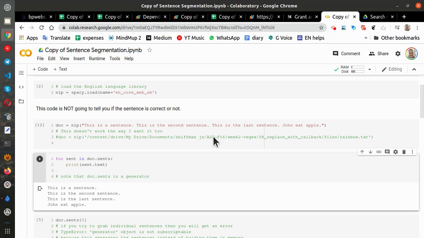Open the table of contents sidebar

(21, 73)
